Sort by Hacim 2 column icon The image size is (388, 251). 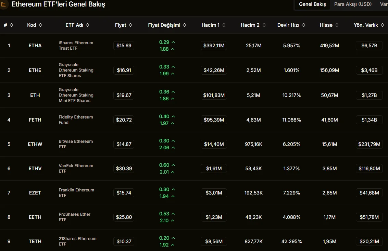[264, 25]
